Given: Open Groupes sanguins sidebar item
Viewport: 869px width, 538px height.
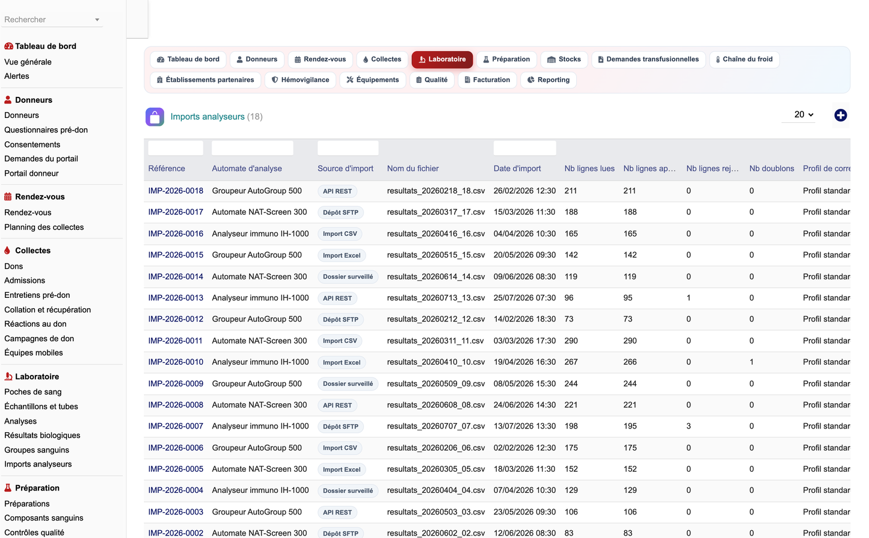Looking at the screenshot, I should 37,450.
